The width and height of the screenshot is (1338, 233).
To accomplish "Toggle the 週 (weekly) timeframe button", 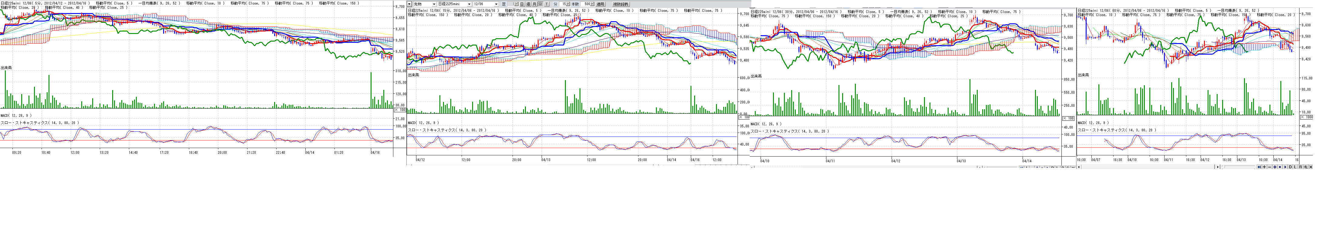I will pyautogui.click(x=528, y=4).
